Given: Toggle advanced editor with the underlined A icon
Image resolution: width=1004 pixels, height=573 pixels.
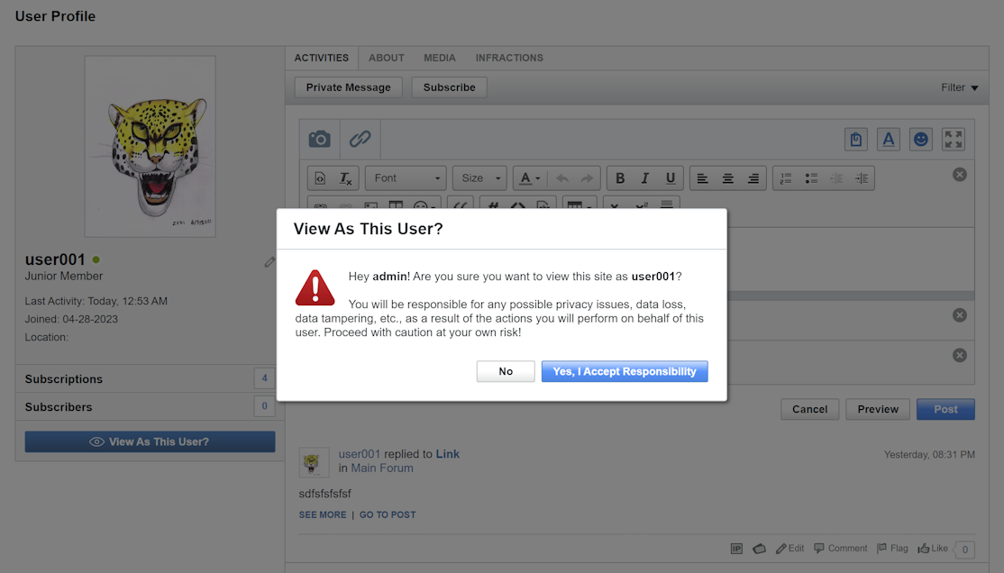Looking at the screenshot, I should click(888, 140).
